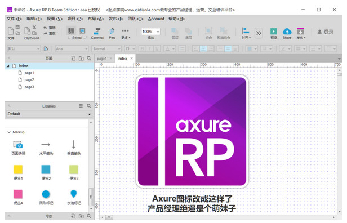
Task: Expand the More (更多) tools dropdown
Action: (x=126, y=33)
